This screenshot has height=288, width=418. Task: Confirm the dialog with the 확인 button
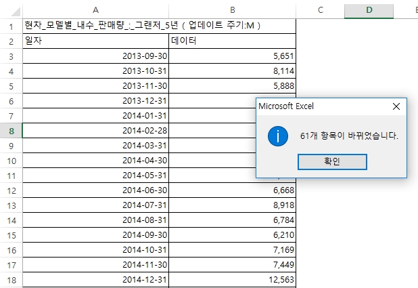[x=332, y=162]
